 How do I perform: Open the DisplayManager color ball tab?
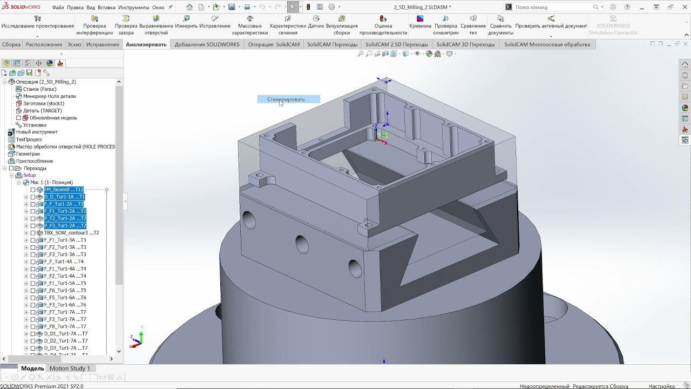(49, 63)
